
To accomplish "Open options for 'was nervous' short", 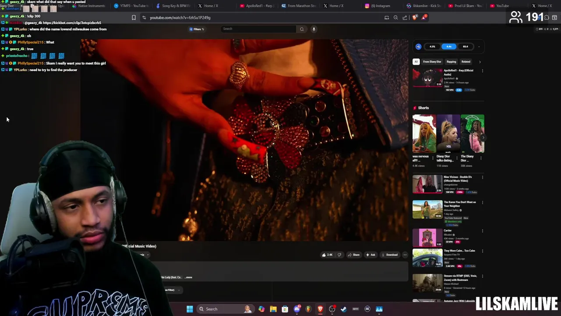I will (x=433, y=158).
